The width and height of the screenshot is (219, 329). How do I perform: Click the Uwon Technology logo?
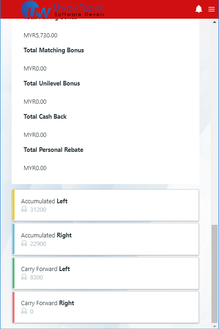point(63,9)
